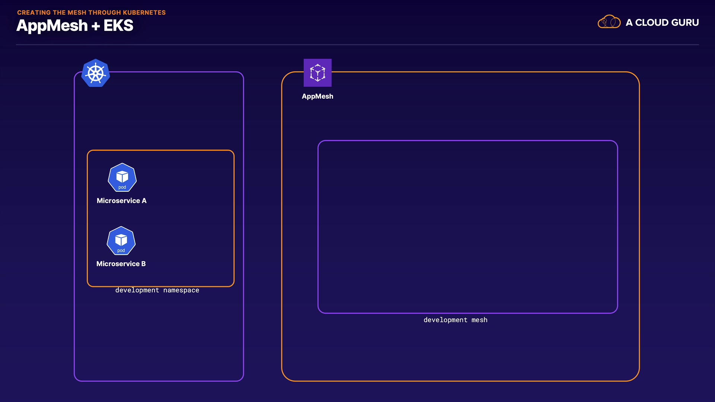
Task: Click the plus sign in the title
Action: coord(96,26)
